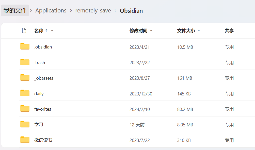Click the 学习 folder icon
This screenshot has height=150, width=255.
click(25, 124)
